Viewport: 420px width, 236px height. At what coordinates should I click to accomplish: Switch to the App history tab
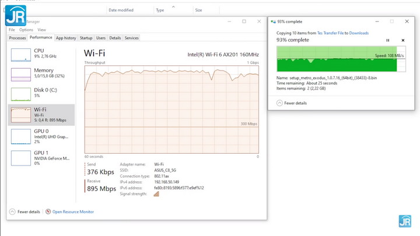pyautogui.click(x=66, y=38)
